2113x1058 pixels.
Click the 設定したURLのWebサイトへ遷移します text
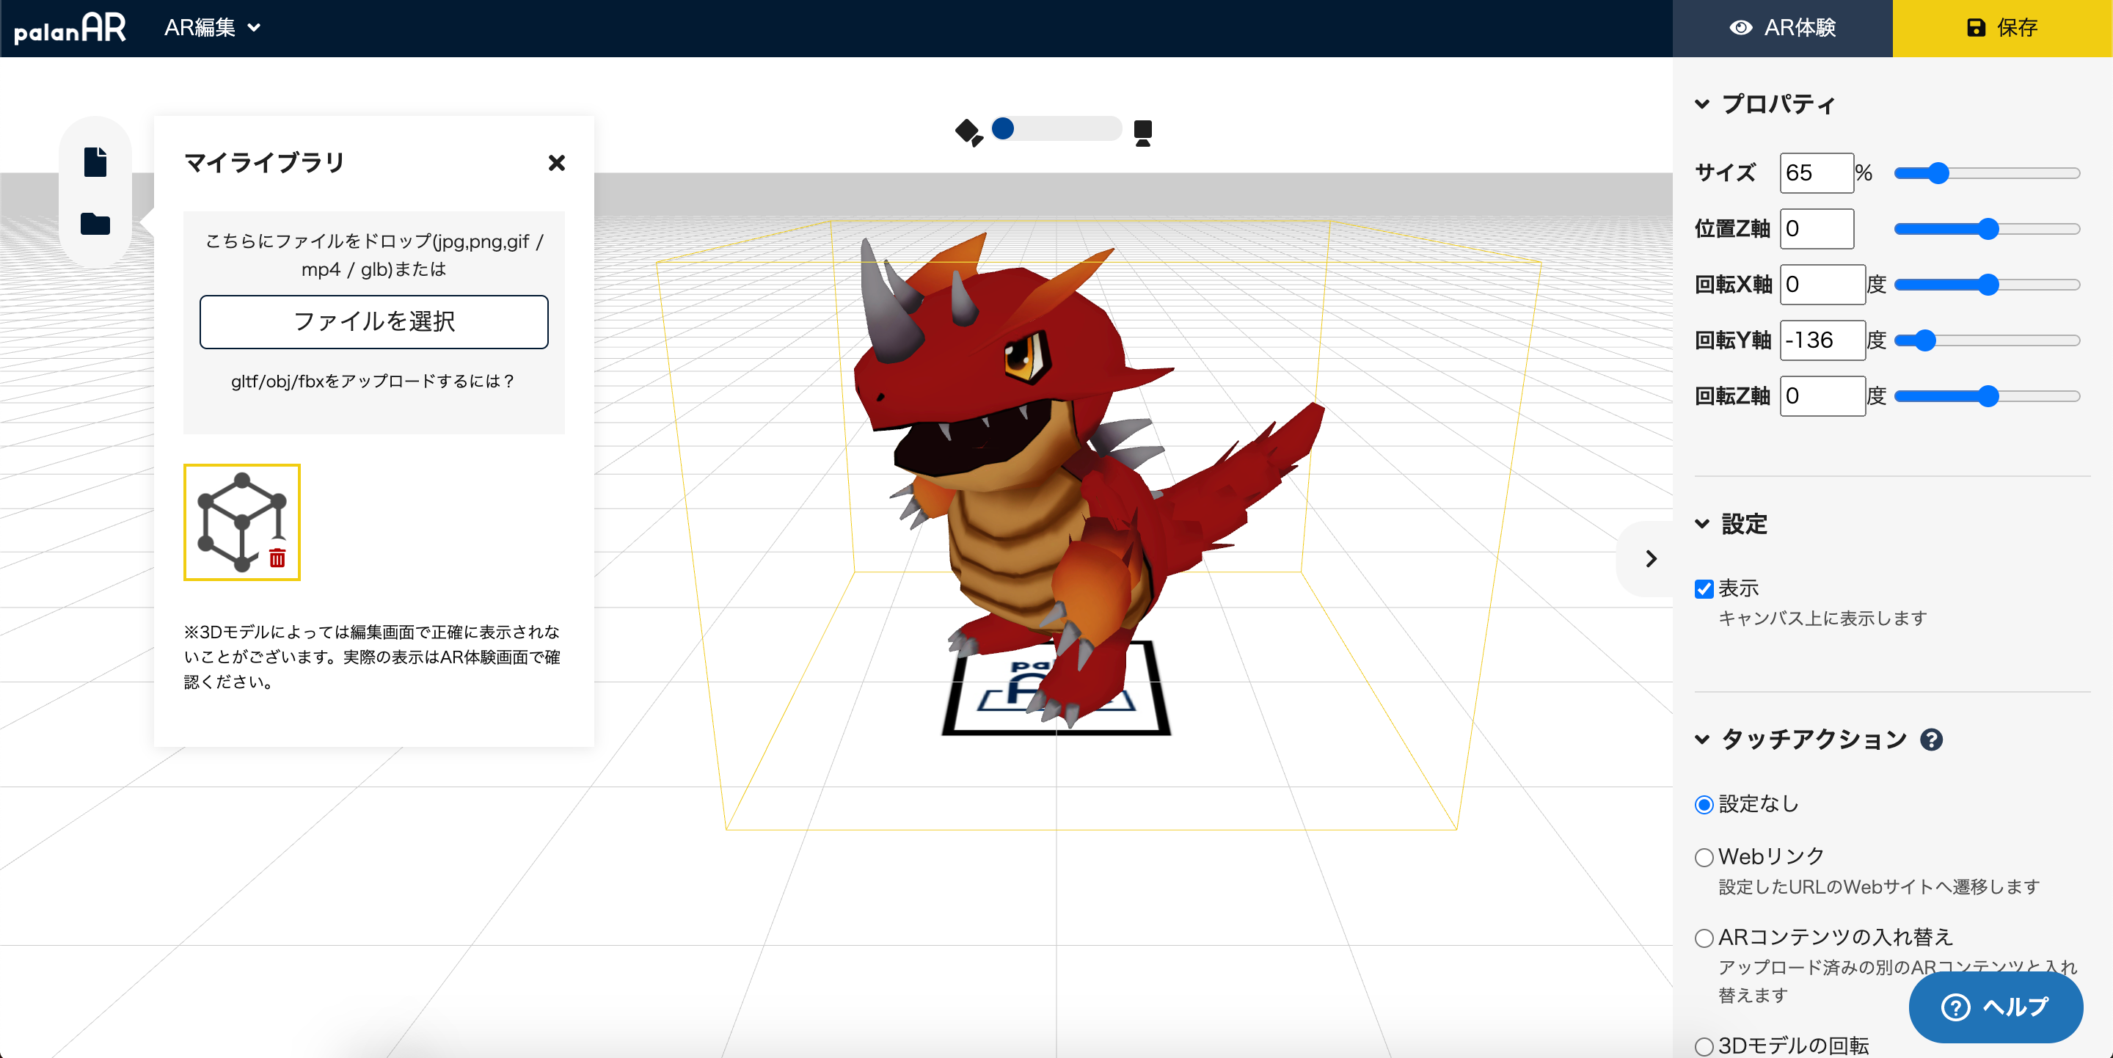pyautogui.click(x=1878, y=886)
